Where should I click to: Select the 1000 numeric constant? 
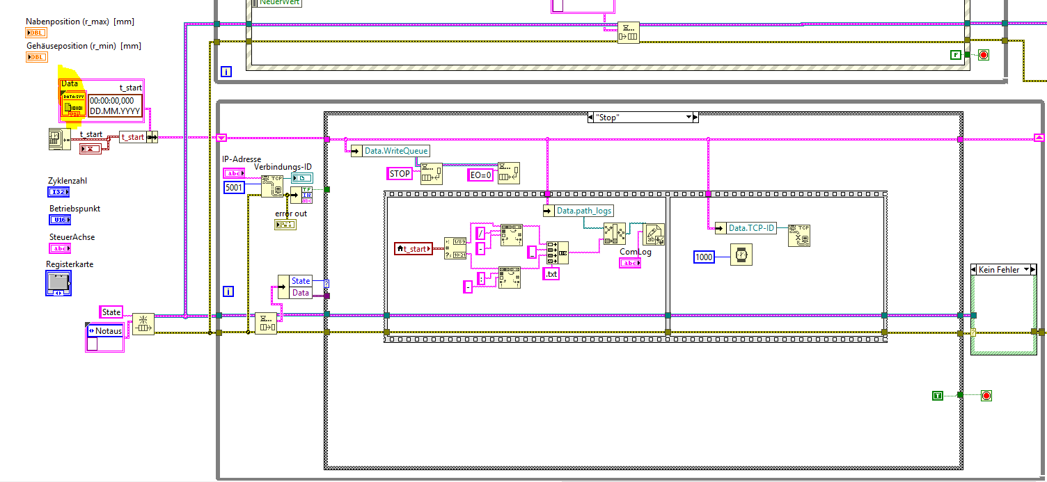(x=704, y=257)
